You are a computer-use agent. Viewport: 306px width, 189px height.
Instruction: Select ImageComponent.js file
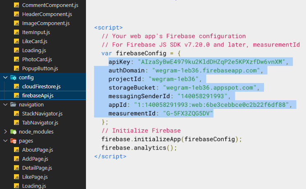tap(46, 23)
